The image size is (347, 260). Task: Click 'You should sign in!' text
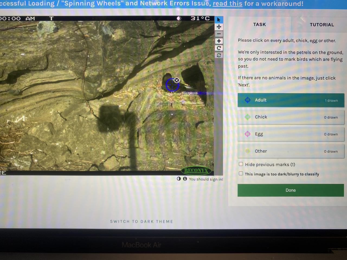(x=206, y=179)
